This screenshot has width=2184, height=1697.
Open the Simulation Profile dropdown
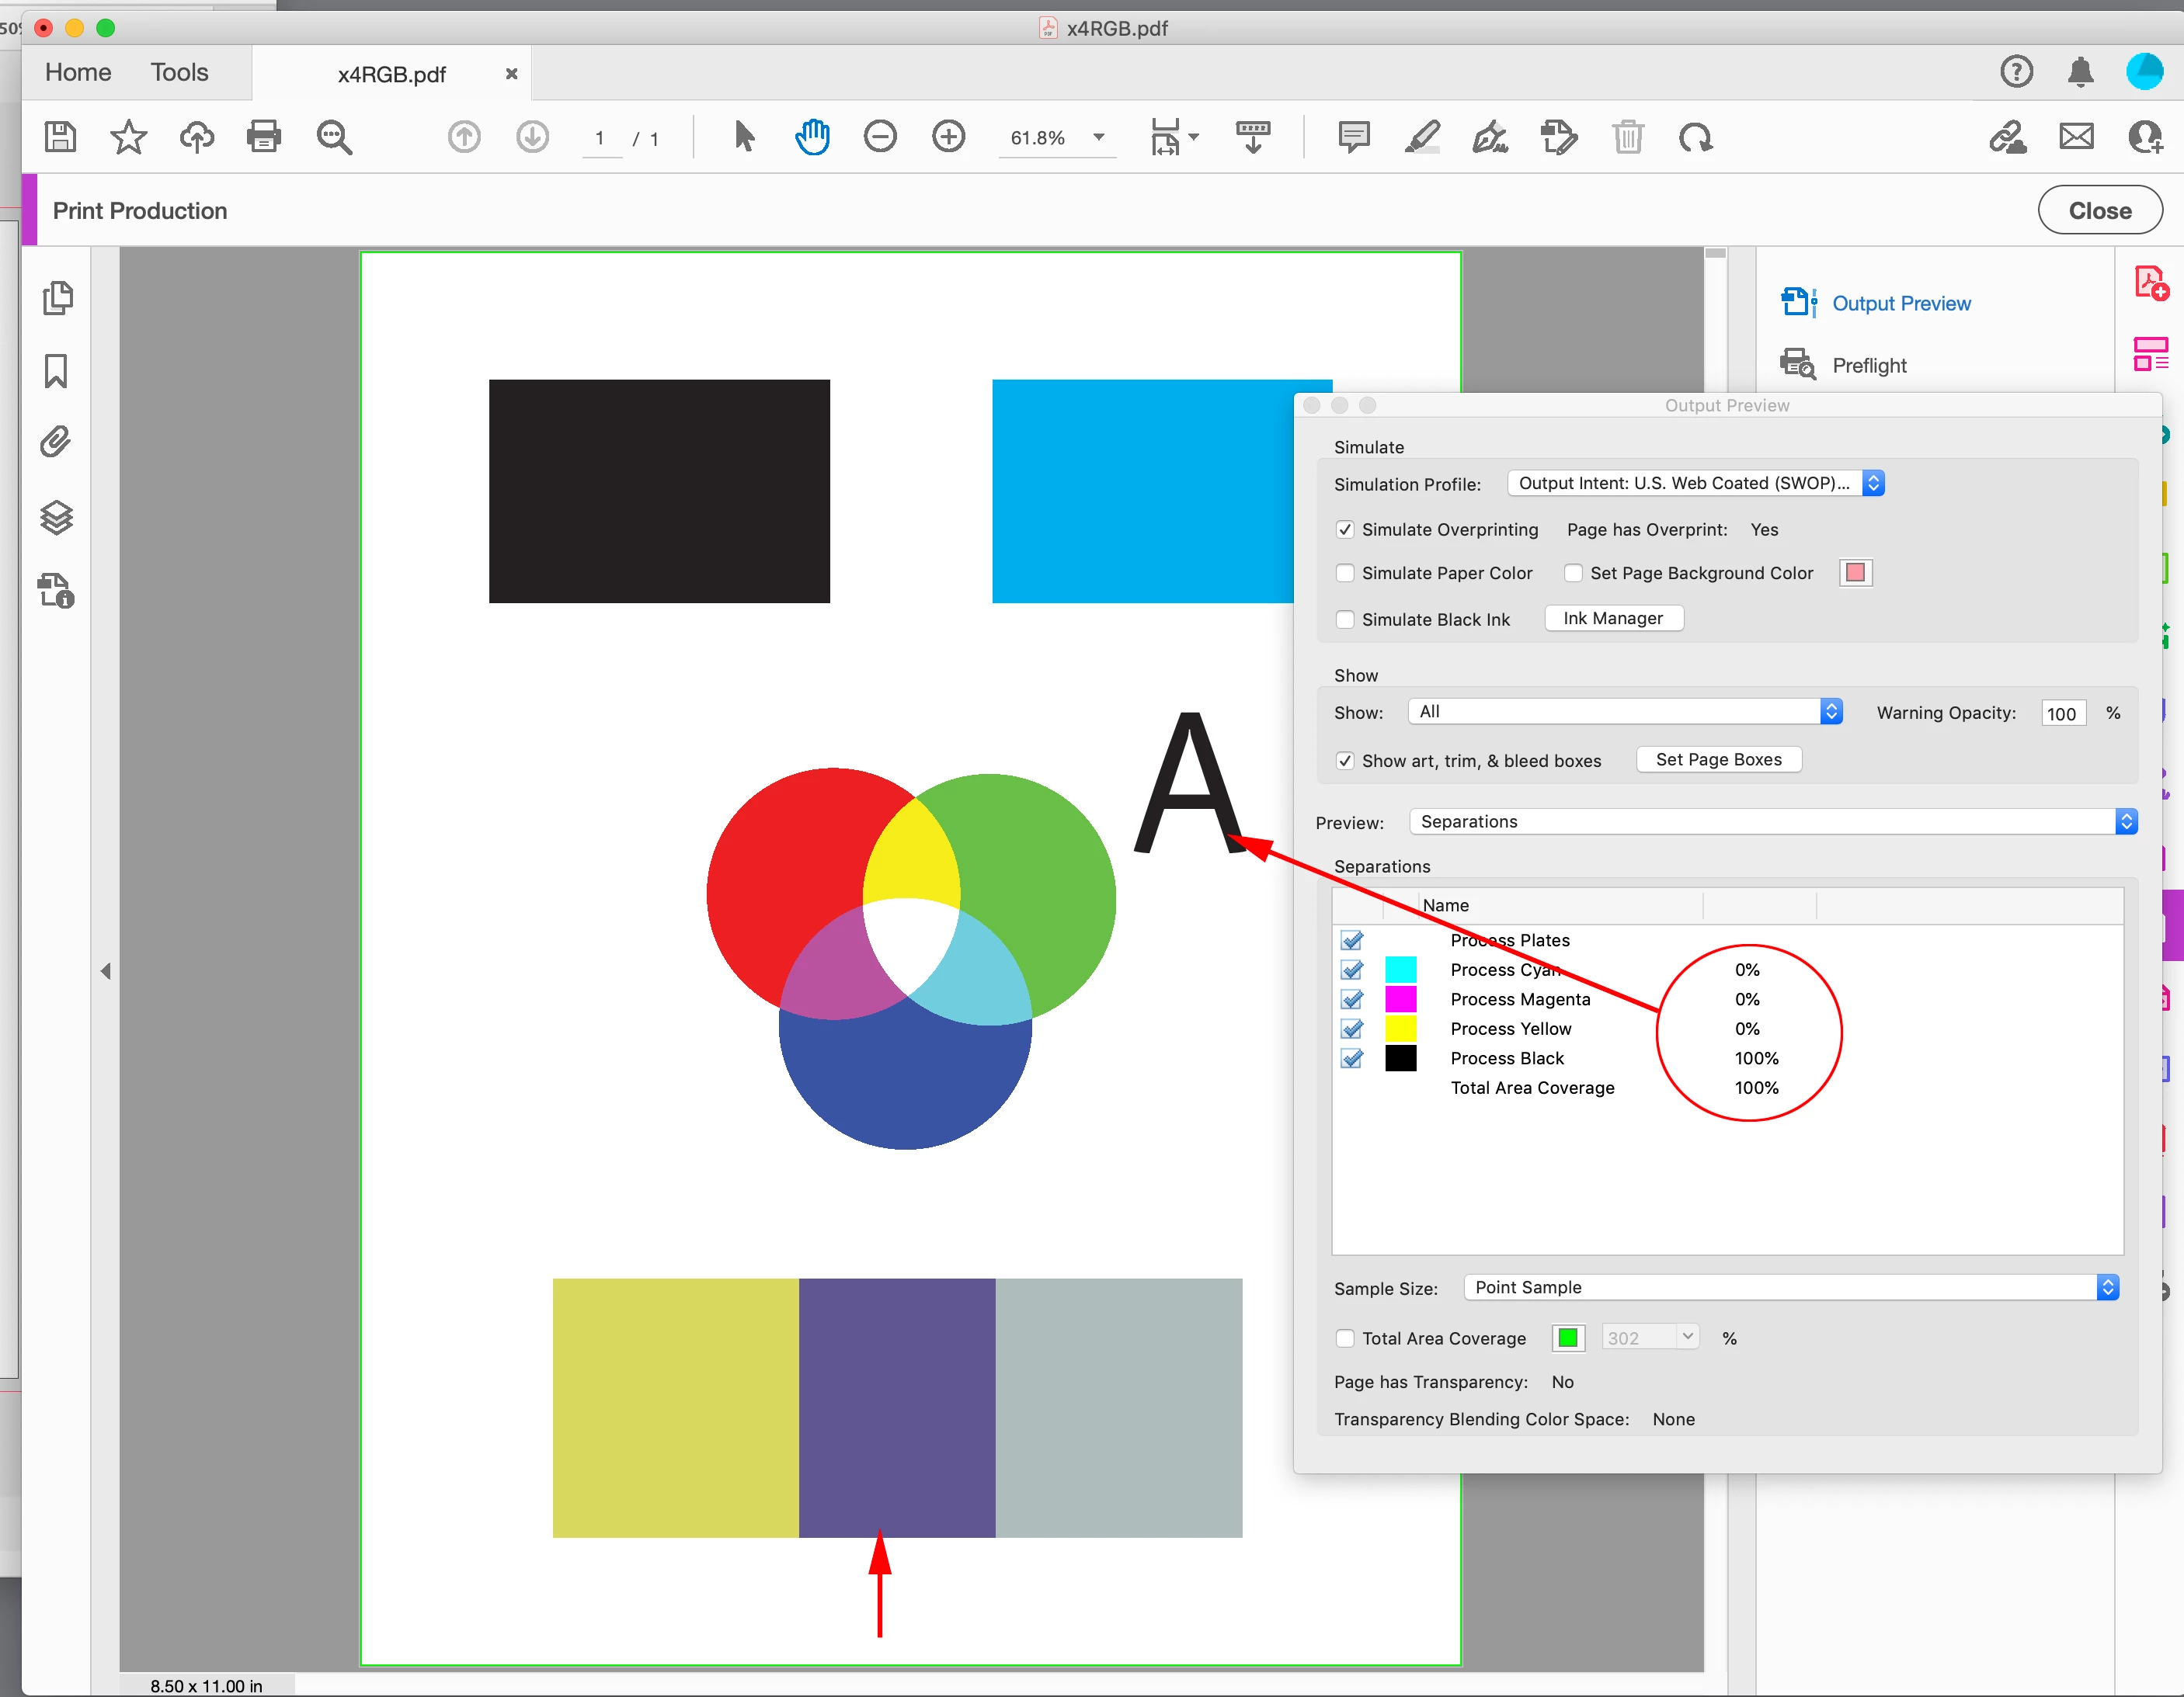(1695, 483)
